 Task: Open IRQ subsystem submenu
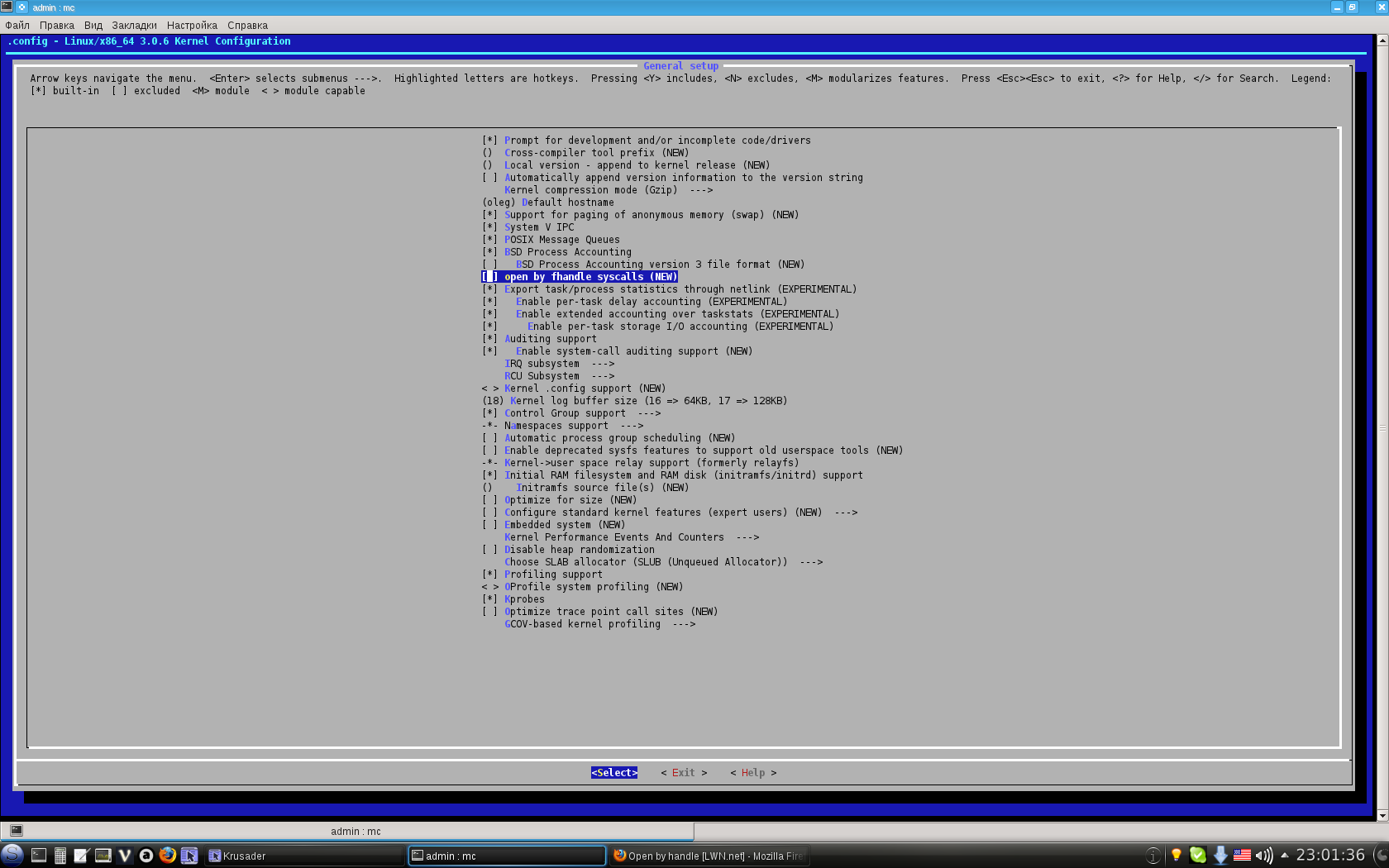click(560, 364)
